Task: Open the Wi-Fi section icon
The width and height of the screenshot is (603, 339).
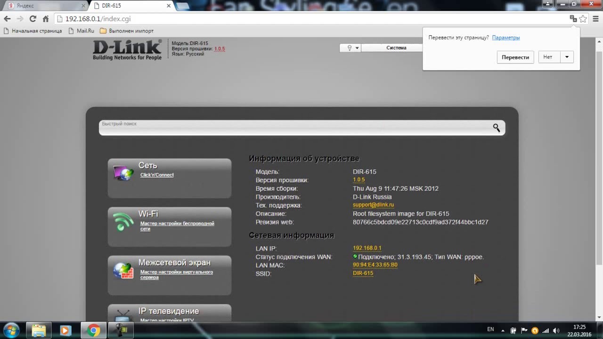Action: (x=123, y=221)
